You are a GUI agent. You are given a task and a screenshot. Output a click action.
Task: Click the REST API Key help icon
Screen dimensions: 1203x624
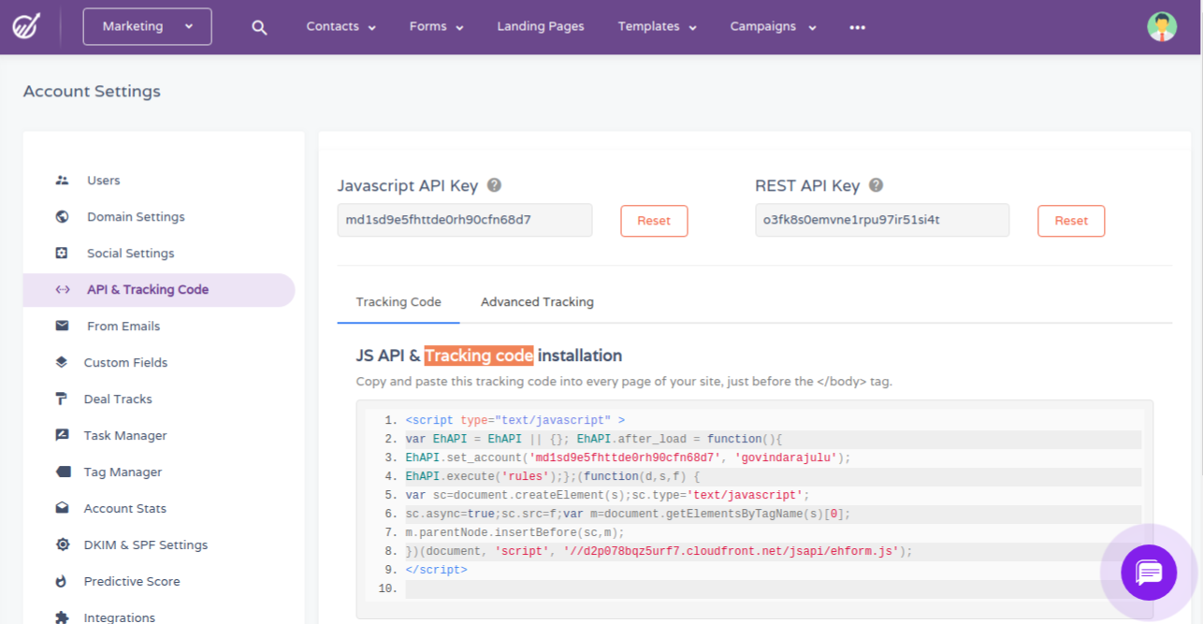[x=876, y=185]
